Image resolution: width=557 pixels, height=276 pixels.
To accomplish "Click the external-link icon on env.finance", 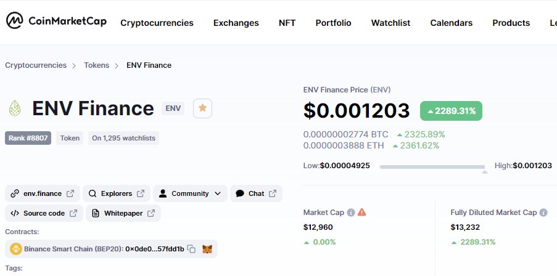I will click(x=70, y=193).
